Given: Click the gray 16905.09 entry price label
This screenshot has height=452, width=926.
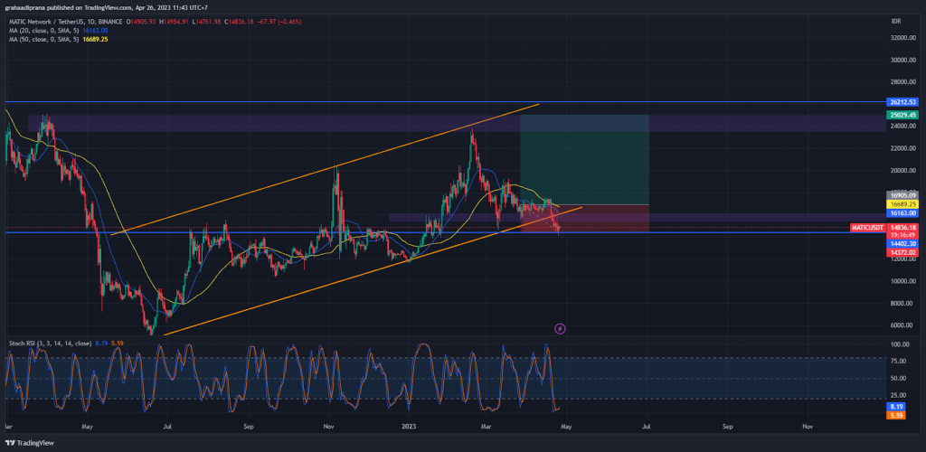Looking at the screenshot, I should coord(902,194).
